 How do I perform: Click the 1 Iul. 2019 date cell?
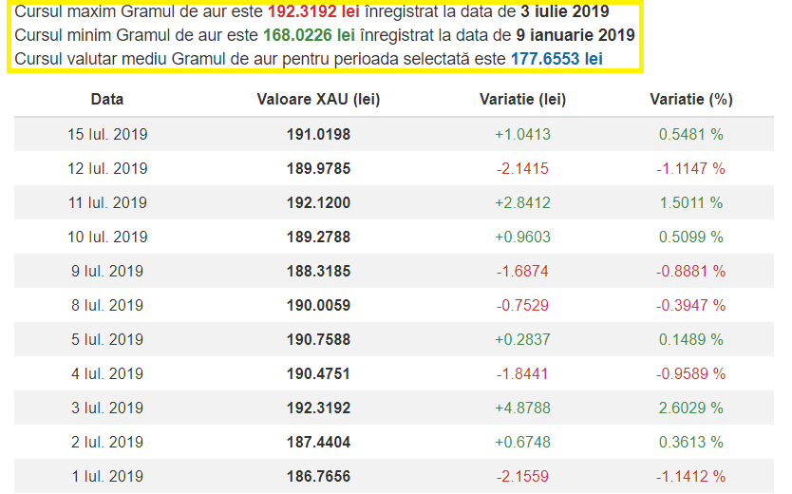107,476
